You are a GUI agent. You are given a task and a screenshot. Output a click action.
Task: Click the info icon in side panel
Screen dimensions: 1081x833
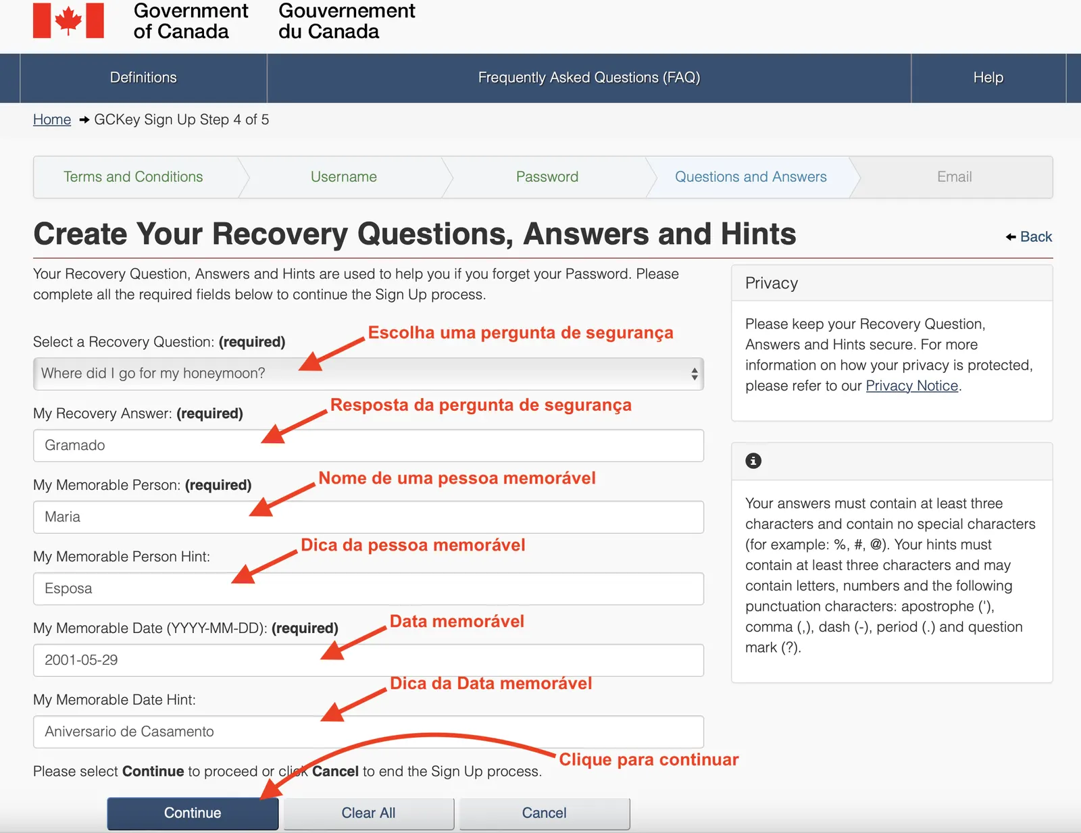pos(753,461)
